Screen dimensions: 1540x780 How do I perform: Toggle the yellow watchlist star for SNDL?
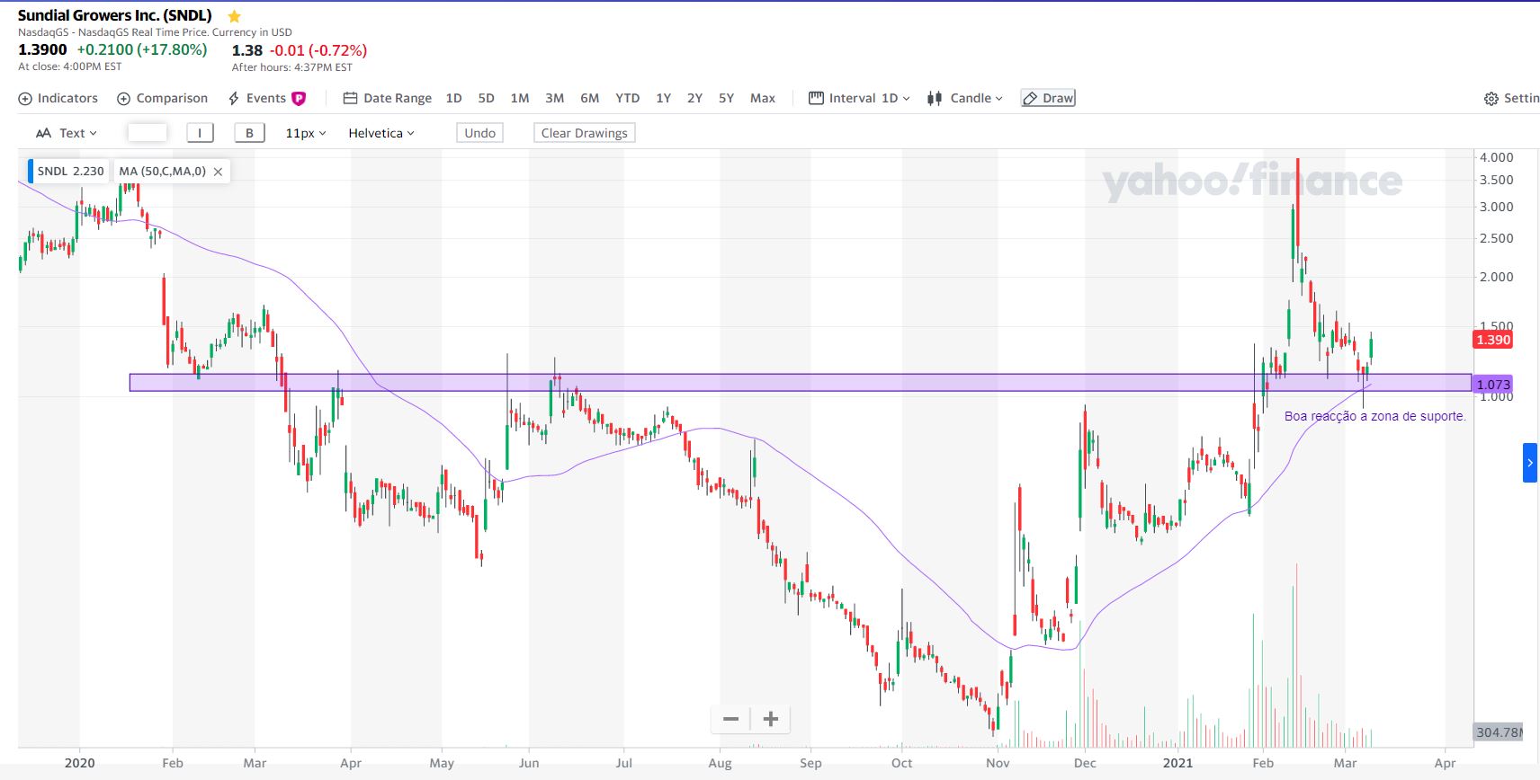235,16
